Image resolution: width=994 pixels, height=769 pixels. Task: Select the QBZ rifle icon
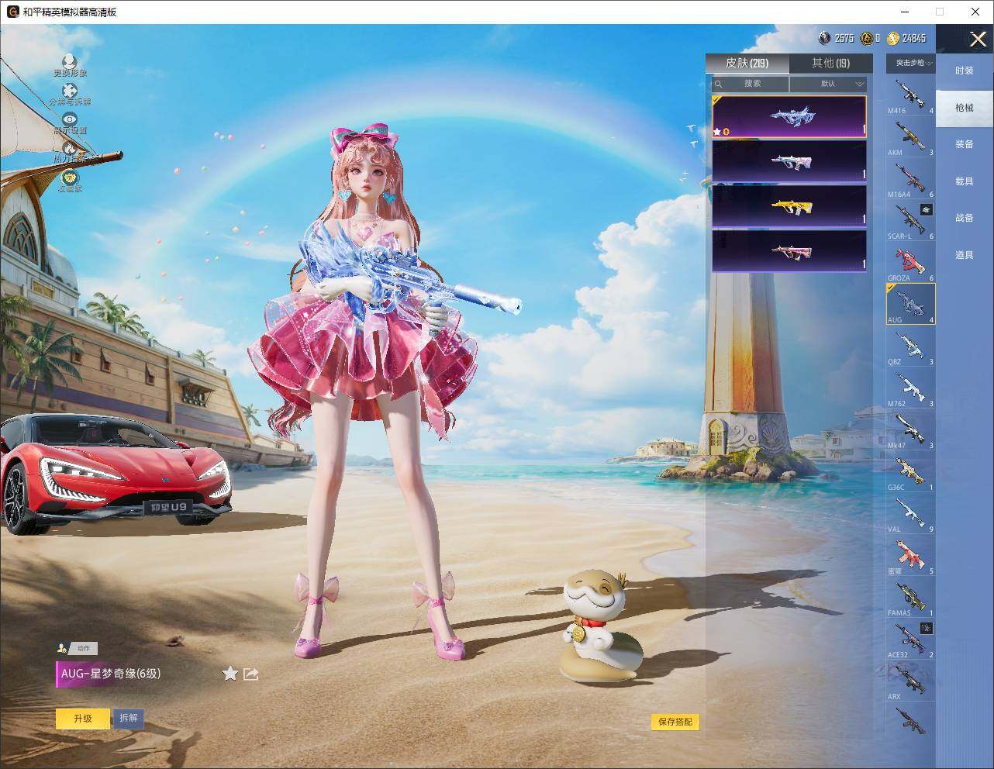[910, 346]
